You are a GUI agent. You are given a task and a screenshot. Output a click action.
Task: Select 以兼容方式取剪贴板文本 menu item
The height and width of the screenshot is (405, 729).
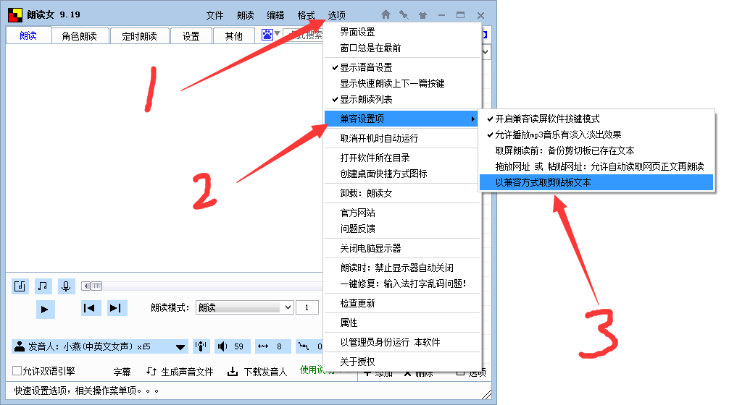click(596, 182)
